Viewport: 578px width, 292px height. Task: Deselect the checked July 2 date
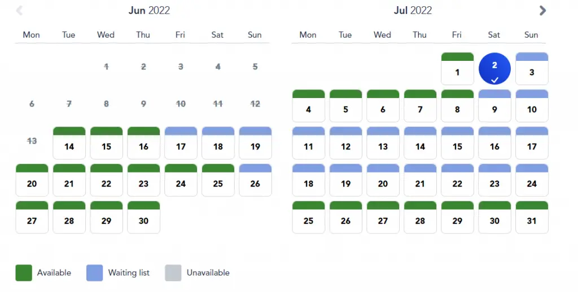[x=494, y=68]
